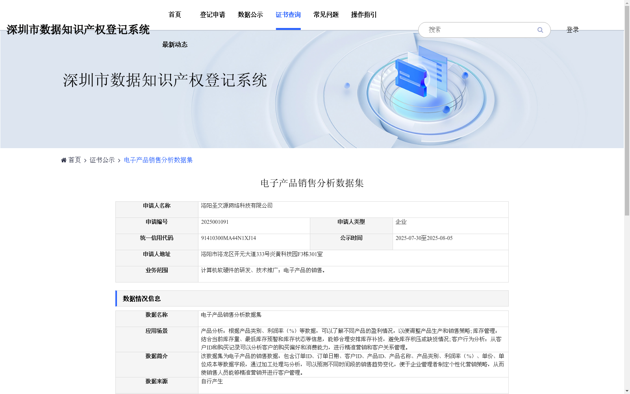
Task: Click the 公示时间 label cell
Action: (x=351, y=242)
